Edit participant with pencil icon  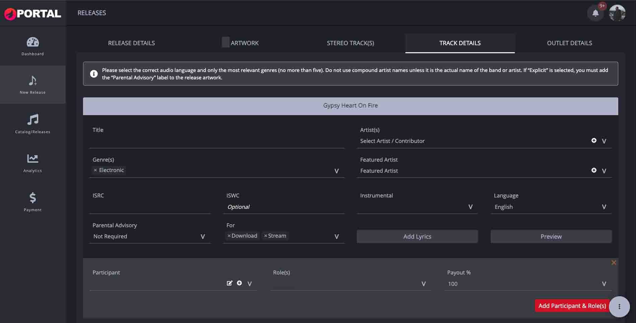(229, 283)
